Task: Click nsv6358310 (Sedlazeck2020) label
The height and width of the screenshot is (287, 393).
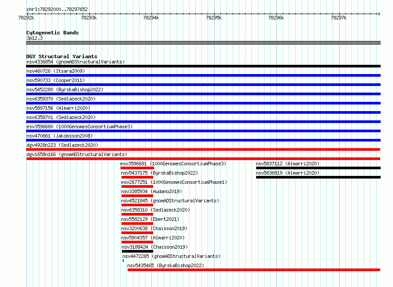Action: point(155,210)
